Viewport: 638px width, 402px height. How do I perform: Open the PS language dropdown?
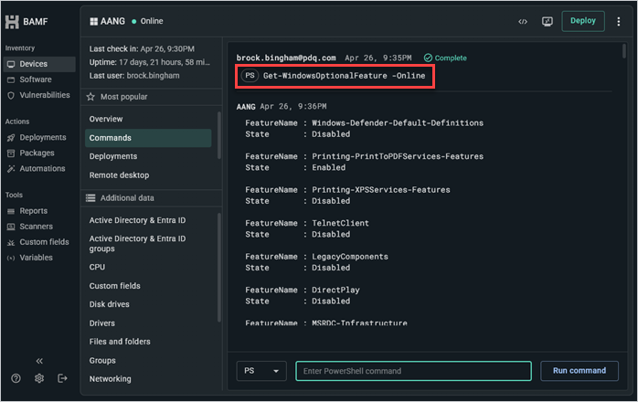point(261,371)
